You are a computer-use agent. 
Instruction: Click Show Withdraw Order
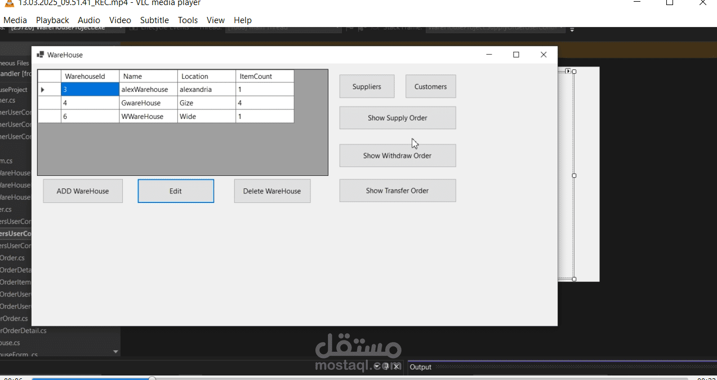pos(398,156)
